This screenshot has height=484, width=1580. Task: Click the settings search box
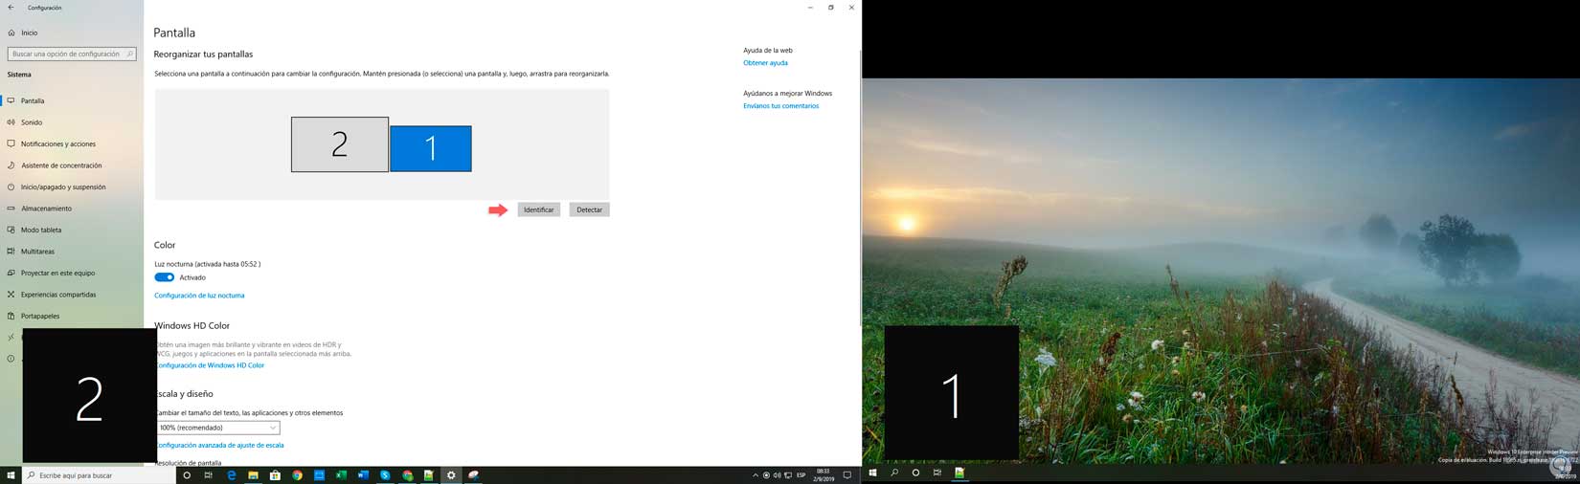72,55
